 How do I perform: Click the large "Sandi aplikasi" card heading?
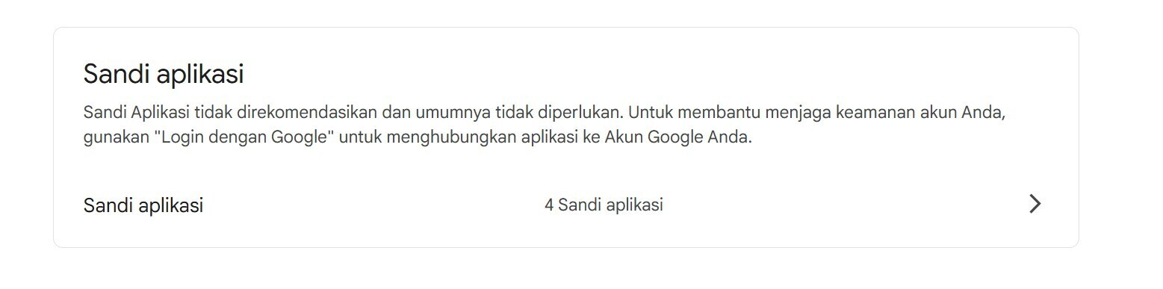pyautogui.click(x=164, y=74)
